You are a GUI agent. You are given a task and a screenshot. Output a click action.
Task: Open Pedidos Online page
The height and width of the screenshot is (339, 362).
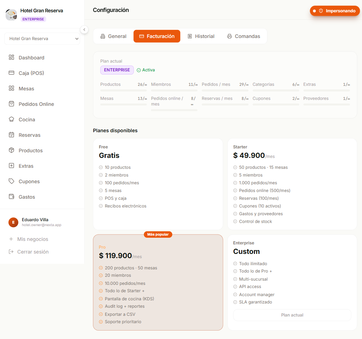coord(42,104)
